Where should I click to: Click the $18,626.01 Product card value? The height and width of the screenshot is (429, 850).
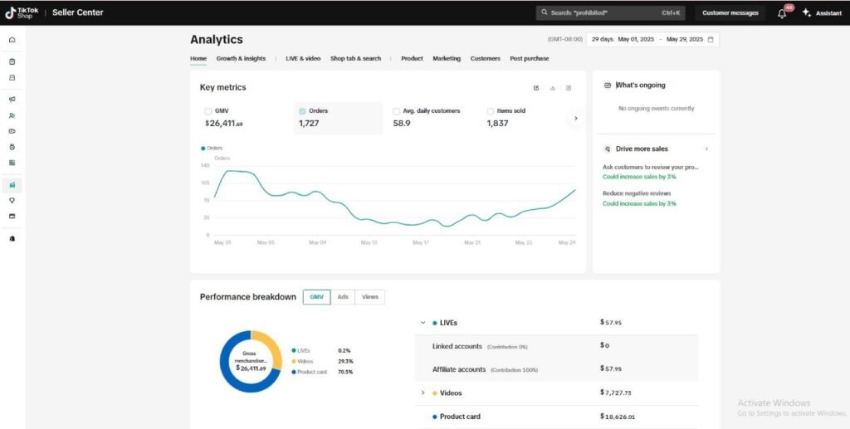[x=618, y=417]
